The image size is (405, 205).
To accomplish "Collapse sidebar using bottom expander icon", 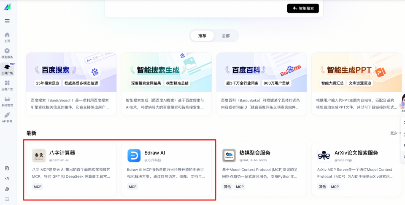I will tap(7, 199).
